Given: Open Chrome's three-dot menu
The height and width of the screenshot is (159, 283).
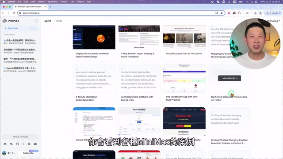Looking at the screenshot, I should (x=280, y=13).
